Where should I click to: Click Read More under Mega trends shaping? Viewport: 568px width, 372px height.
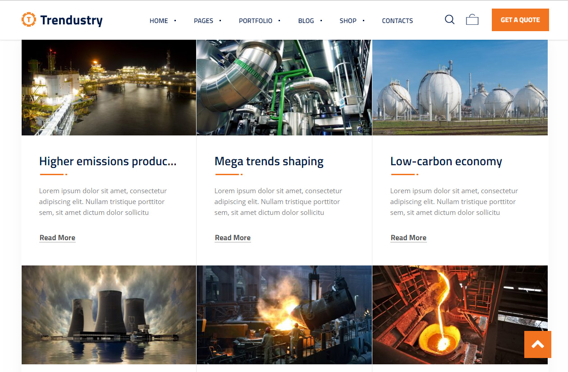(233, 238)
